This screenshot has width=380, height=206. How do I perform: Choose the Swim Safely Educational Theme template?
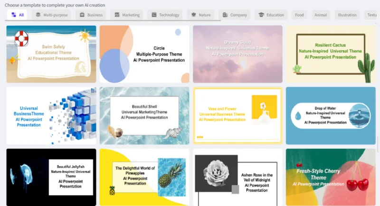(51, 54)
